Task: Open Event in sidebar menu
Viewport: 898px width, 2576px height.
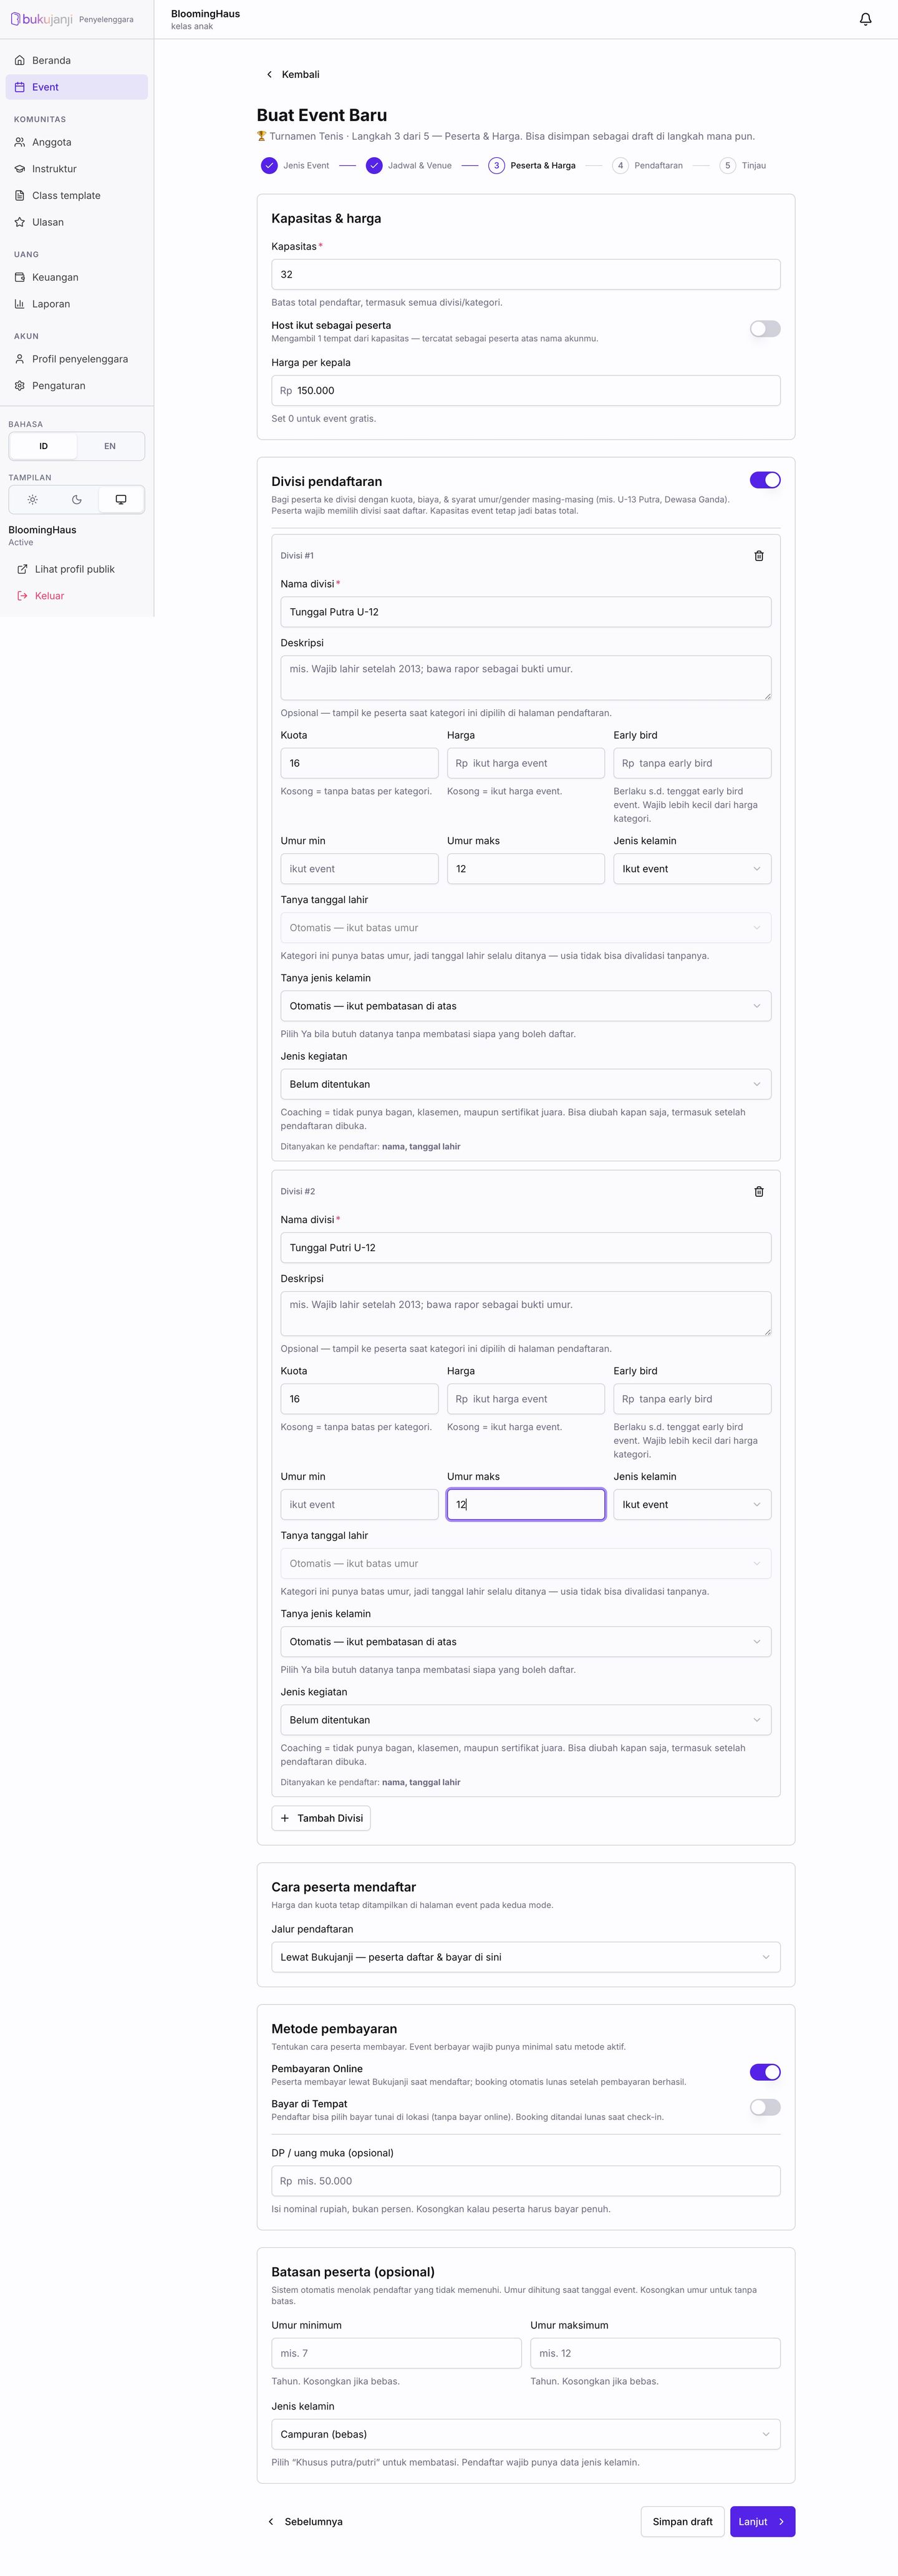Action: point(77,87)
